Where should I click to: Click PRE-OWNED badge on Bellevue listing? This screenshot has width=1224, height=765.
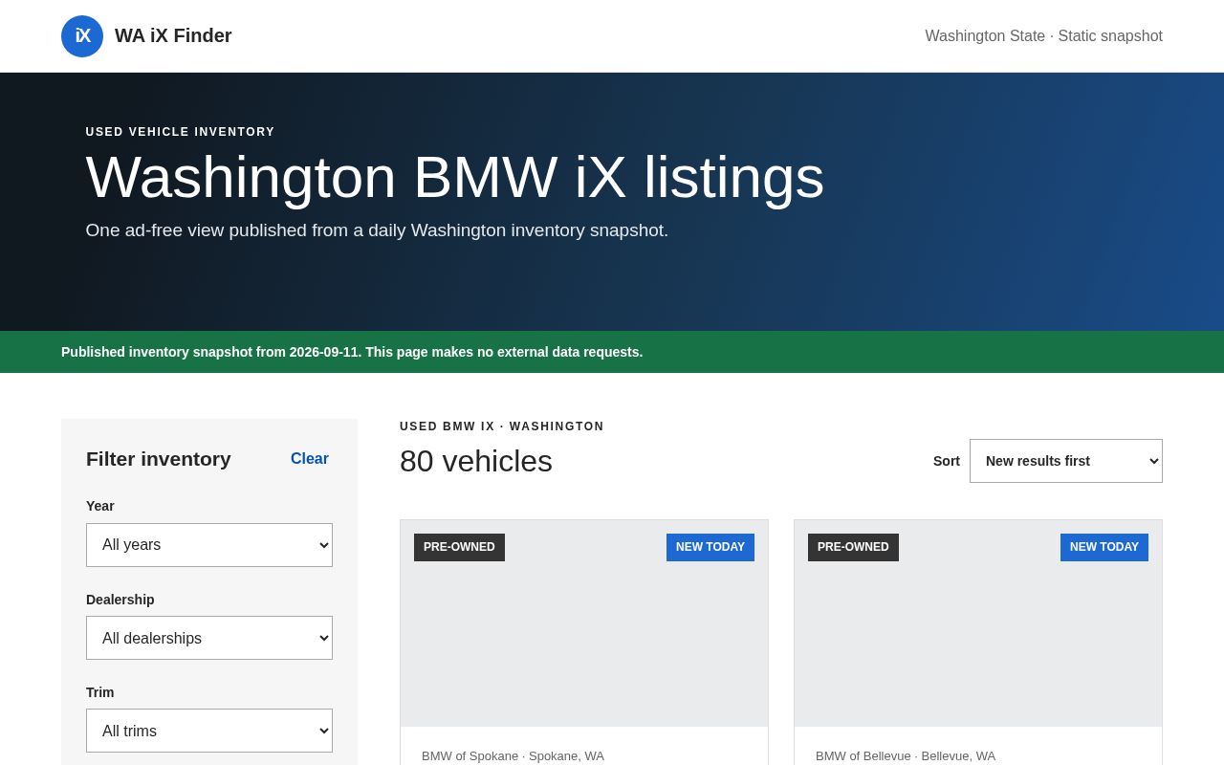tap(853, 547)
